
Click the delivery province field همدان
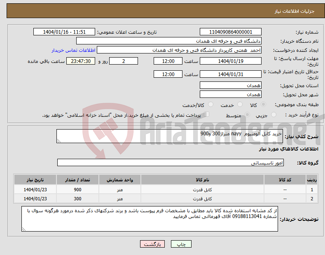(231, 85)
